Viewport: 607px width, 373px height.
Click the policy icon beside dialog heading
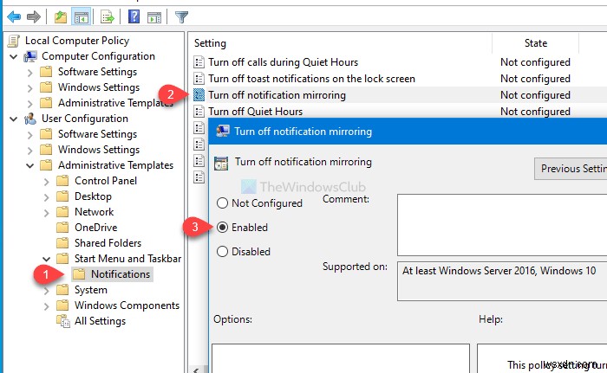point(221,163)
